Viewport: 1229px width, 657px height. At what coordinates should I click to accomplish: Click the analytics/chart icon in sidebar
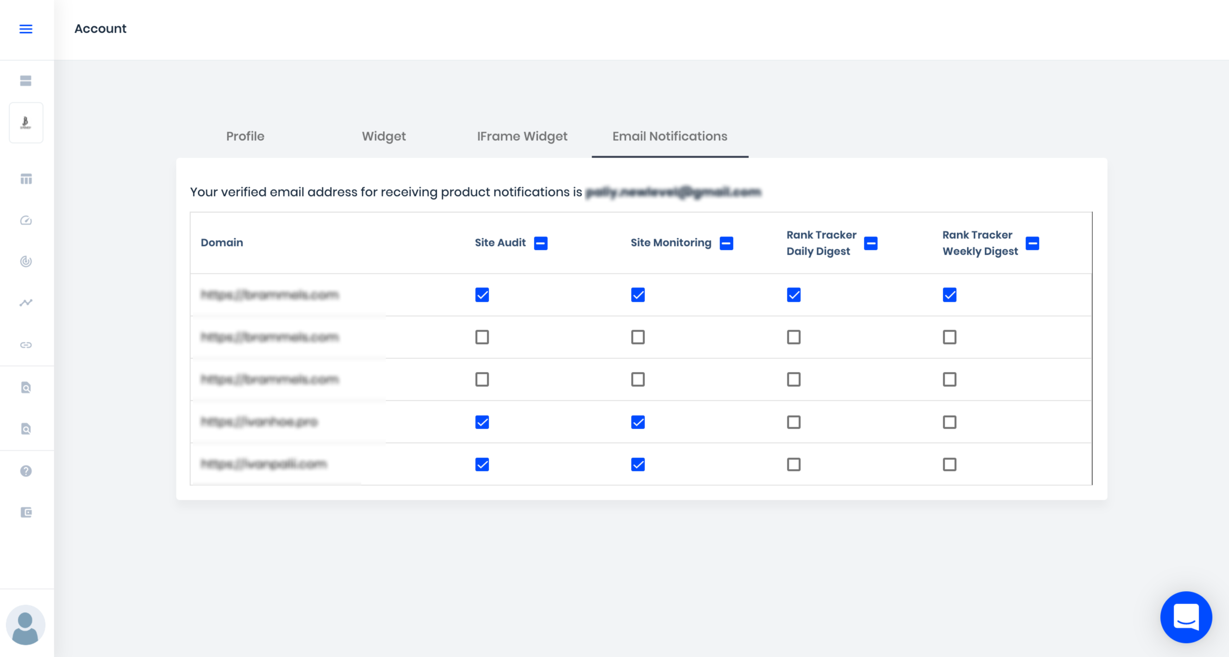[x=26, y=302]
